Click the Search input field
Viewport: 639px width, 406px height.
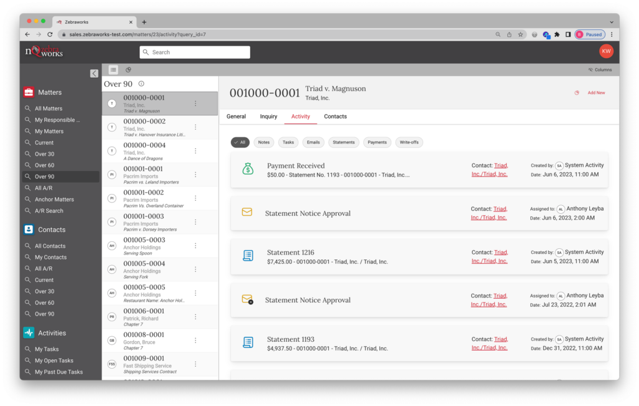click(195, 52)
